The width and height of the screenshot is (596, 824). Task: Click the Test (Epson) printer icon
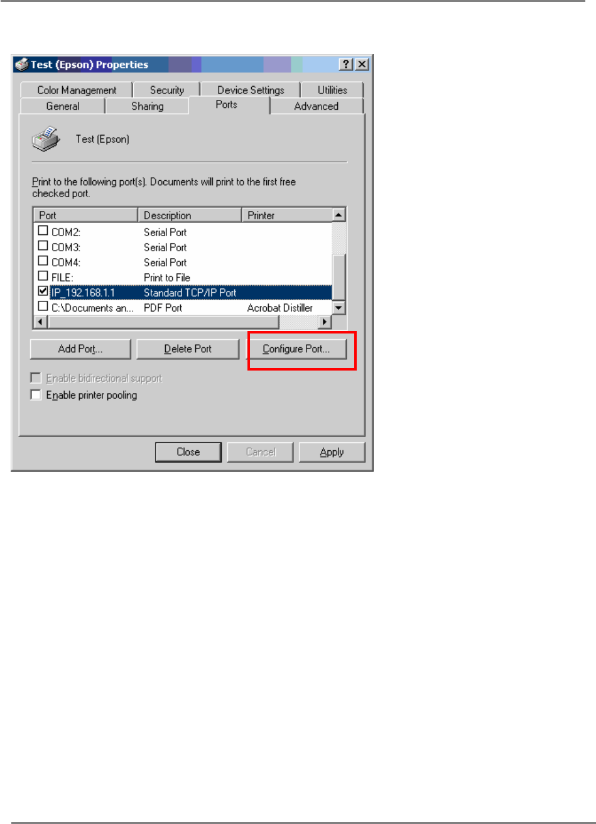click(x=46, y=138)
